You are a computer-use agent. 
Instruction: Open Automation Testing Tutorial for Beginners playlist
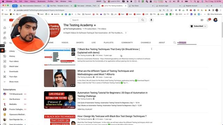(112, 94)
